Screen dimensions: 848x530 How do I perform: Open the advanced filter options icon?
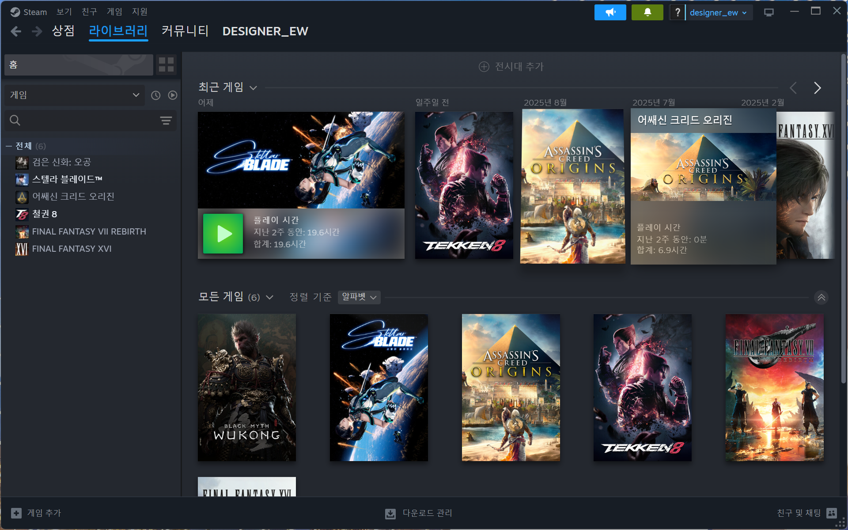point(166,121)
